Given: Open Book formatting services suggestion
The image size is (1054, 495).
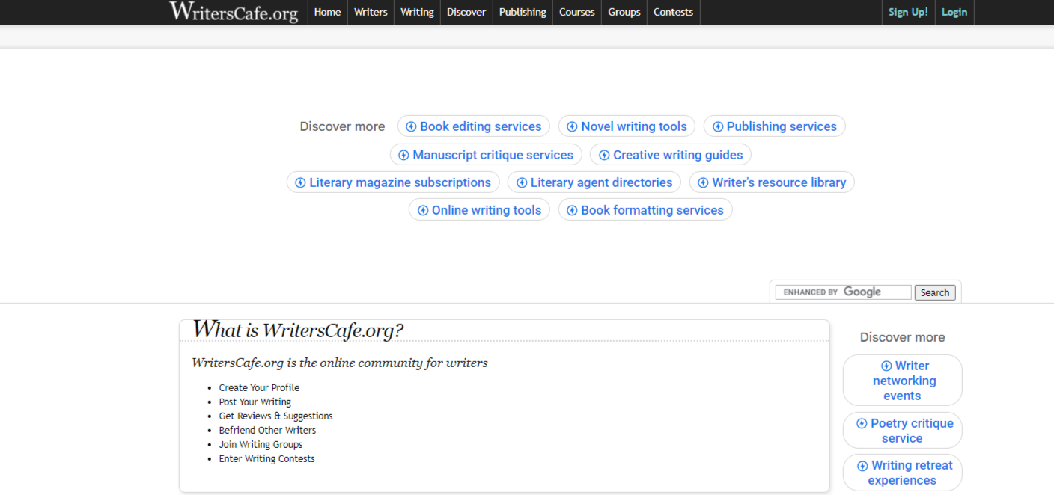Looking at the screenshot, I should (x=645, y=210).
